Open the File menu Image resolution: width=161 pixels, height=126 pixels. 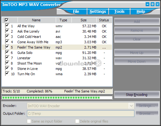76,12
